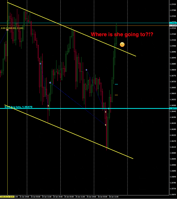177x199 pixels.
Task: Click the blue diamond trade marker near 1.36720
Action: click(50, 82)
